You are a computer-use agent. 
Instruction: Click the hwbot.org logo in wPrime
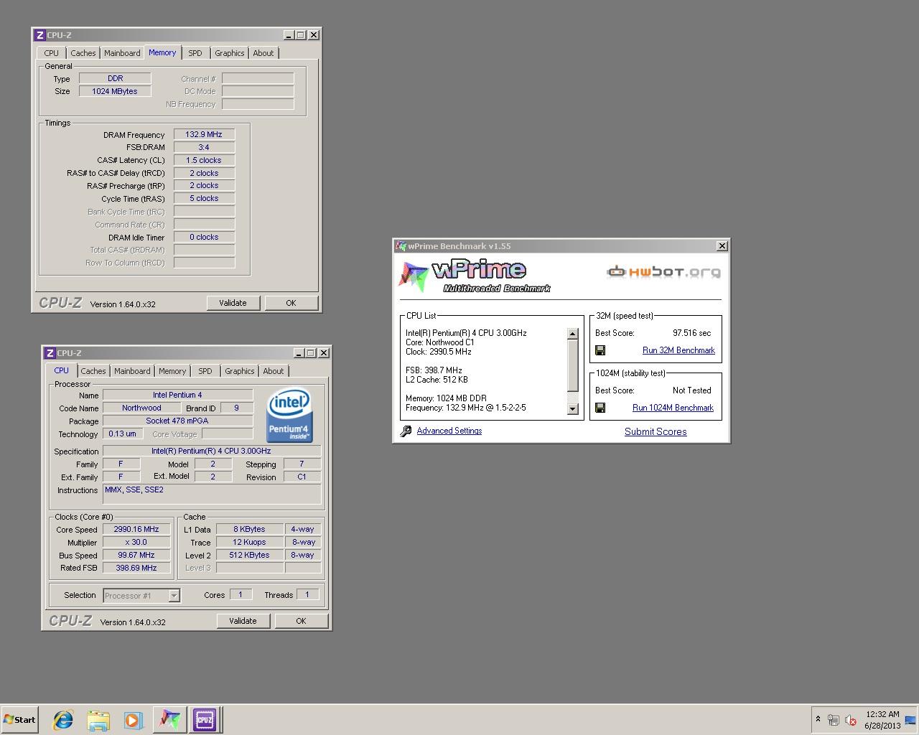tap(663, 271)
